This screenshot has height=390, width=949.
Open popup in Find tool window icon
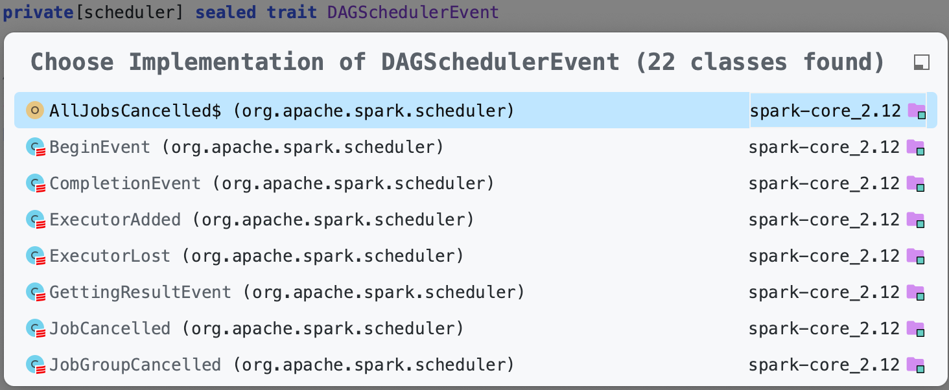pyautogui.click(x=921, y=62)
